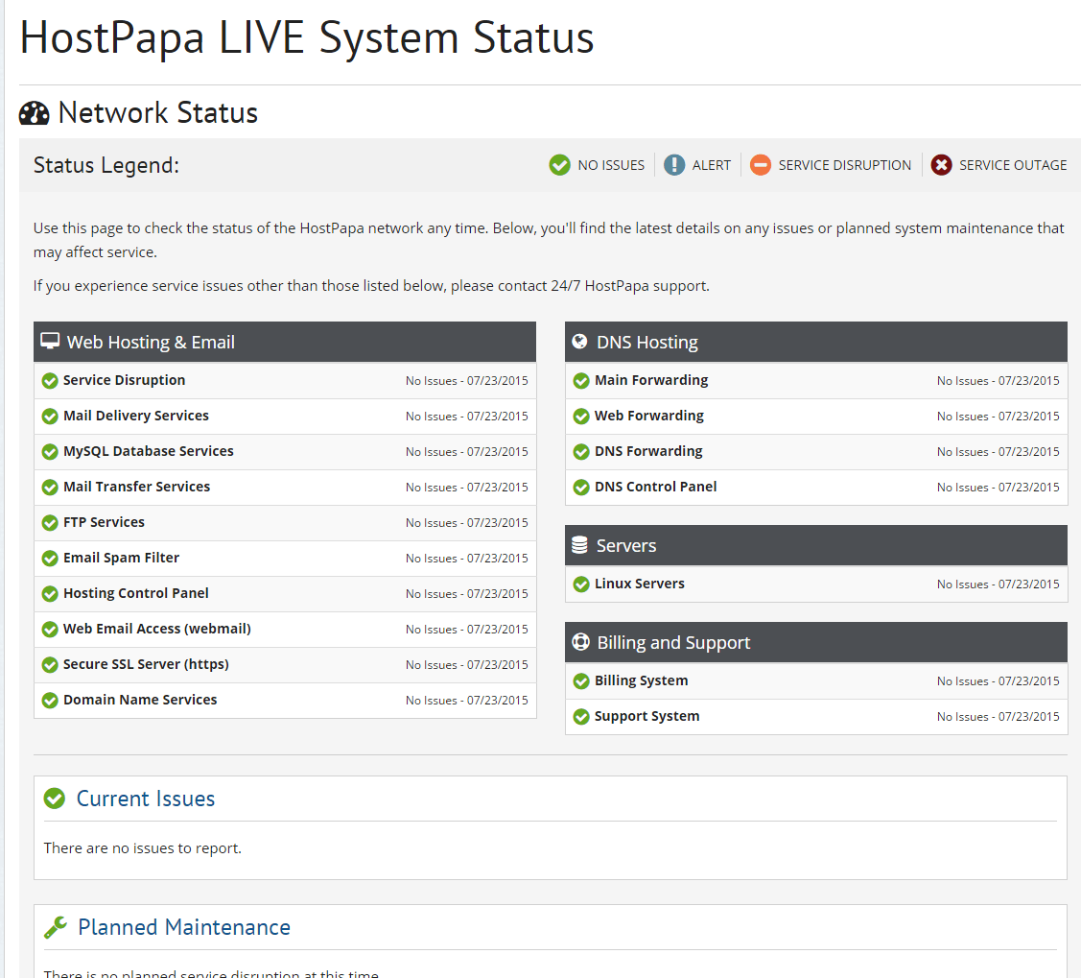
Task: Click the No Issues date for Support System
Action: (x=998, y=717)
